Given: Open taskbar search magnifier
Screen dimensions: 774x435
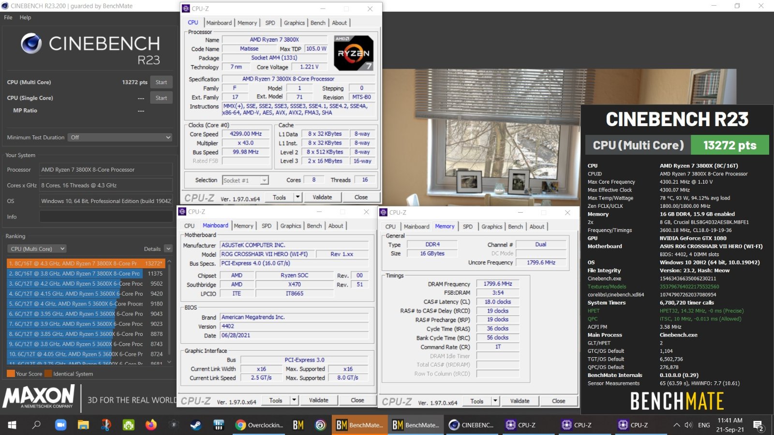Looking at the screenshot, I should [36, 425].
